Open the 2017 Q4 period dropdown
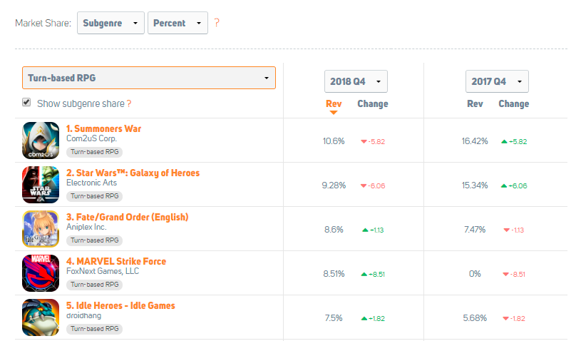This screenshot has width=581, height=341. click(497, 81)
